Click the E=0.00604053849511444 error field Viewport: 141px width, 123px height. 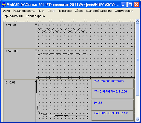click(113, 116)
